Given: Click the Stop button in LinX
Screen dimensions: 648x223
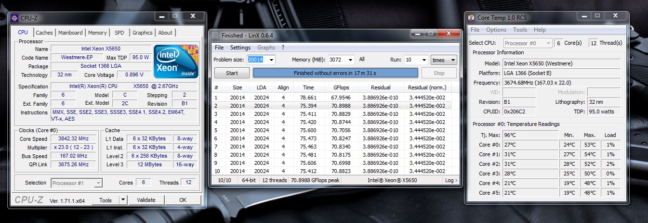Looking at the screenshot, I should pos(439,73).
